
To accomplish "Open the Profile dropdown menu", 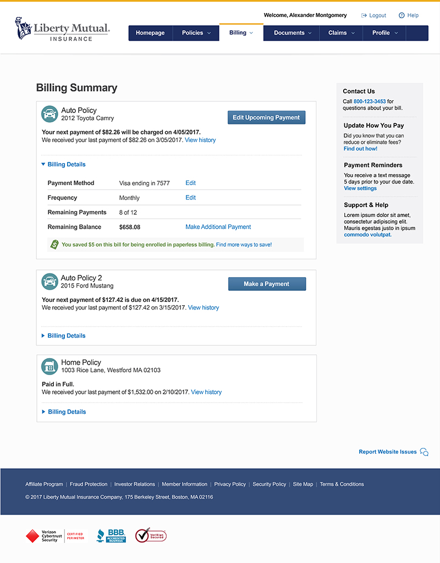I will click(x=384, y=33).
